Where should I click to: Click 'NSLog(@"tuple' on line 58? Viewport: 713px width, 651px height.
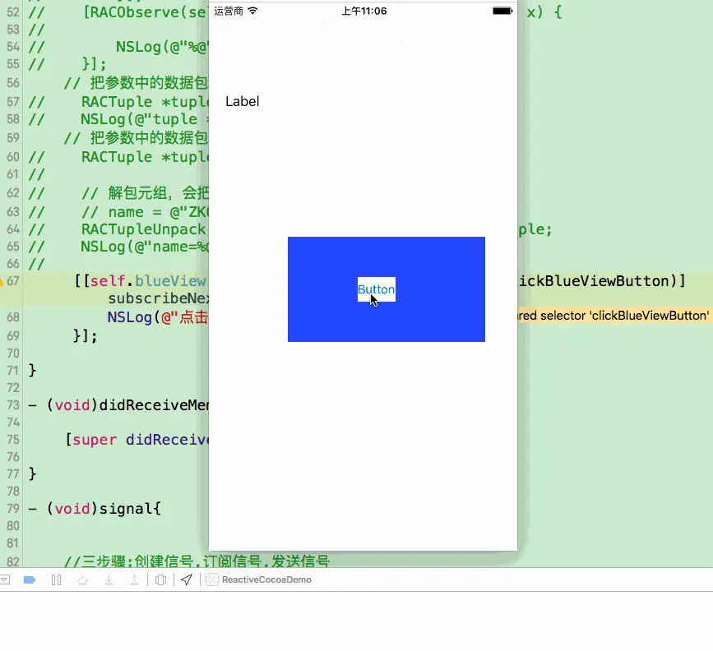pos(139,119)
